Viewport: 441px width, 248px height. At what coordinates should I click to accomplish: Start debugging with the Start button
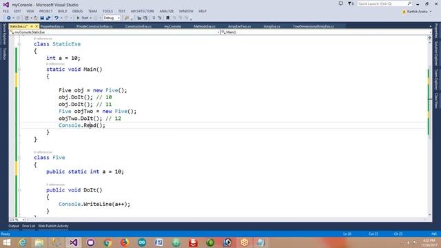pyautogui.click(x=83, y=18)
